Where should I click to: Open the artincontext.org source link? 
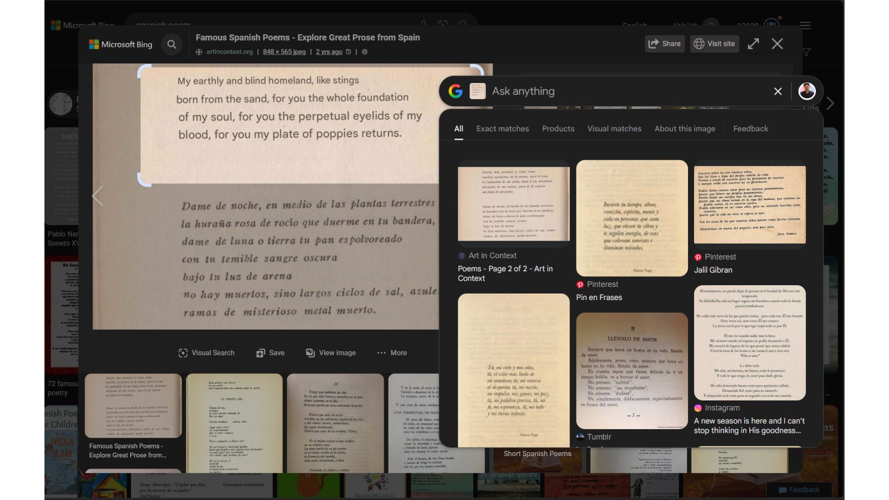click(x=229, y=52)
